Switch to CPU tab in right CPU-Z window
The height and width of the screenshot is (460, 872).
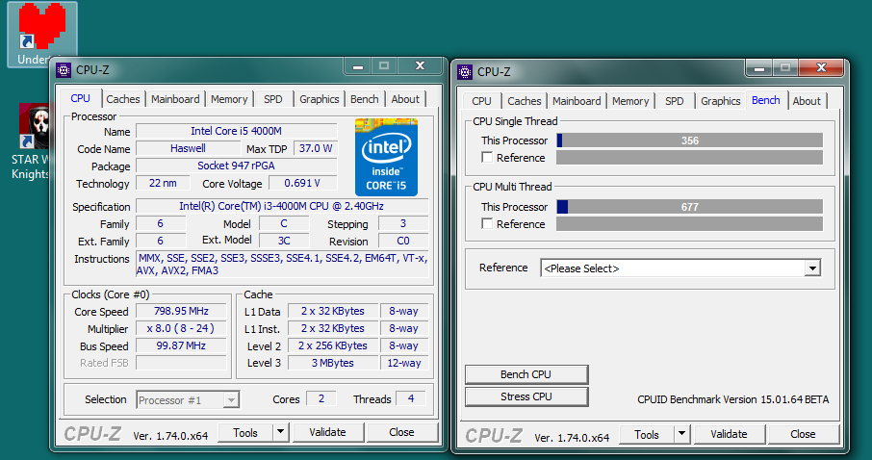point(481,101)
